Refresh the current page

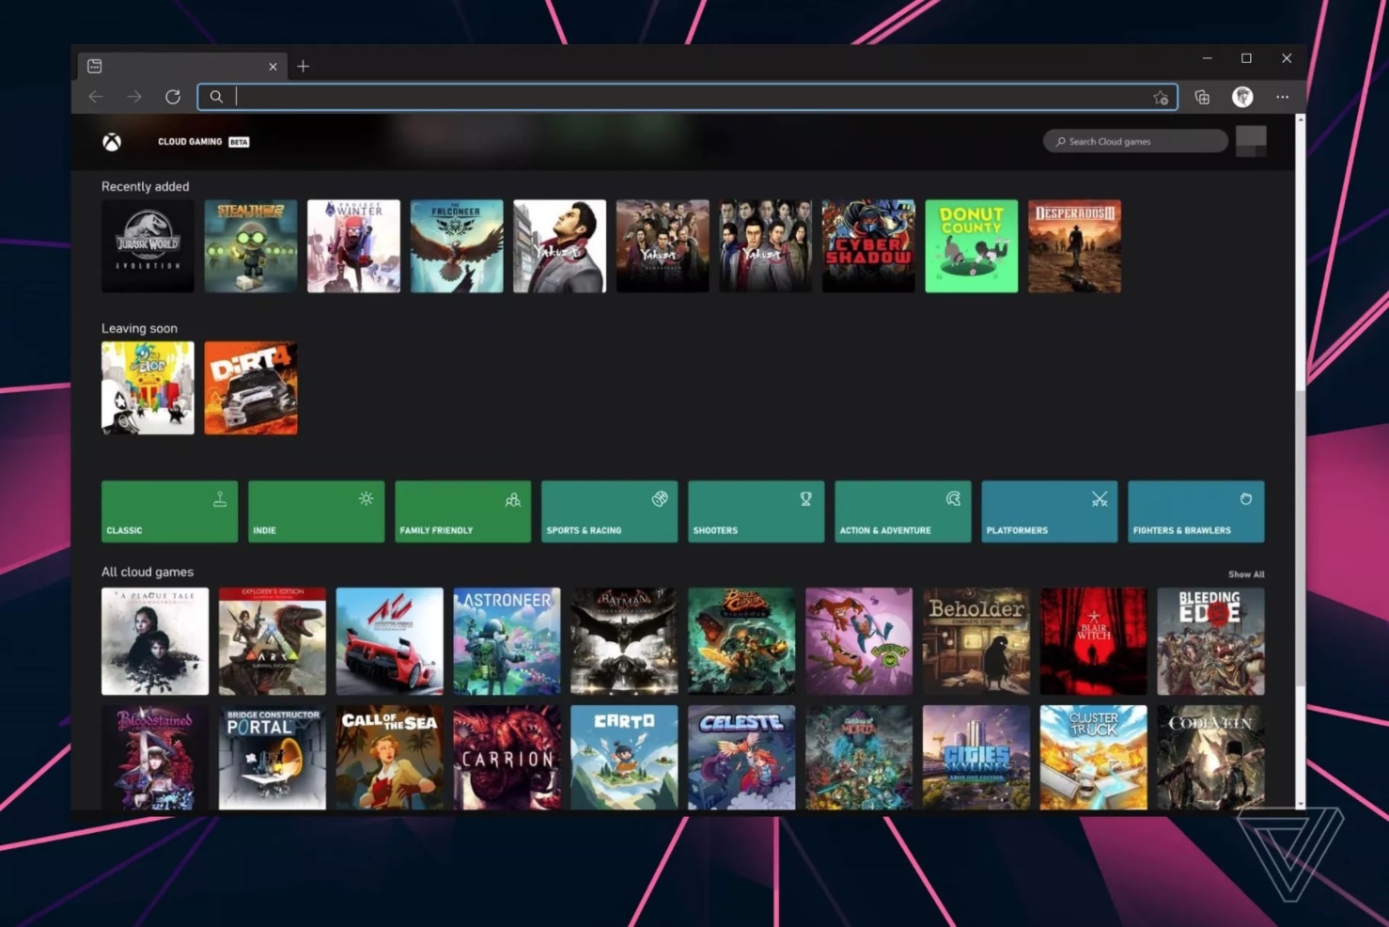[x=173, y=96]
